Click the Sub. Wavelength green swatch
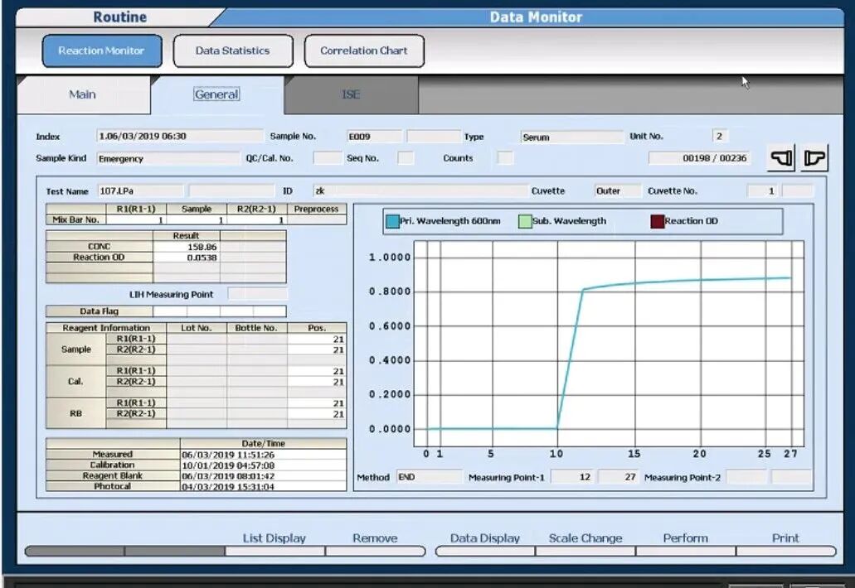The width and height of the screenshot is (855, 588). [x=525, y=222]
